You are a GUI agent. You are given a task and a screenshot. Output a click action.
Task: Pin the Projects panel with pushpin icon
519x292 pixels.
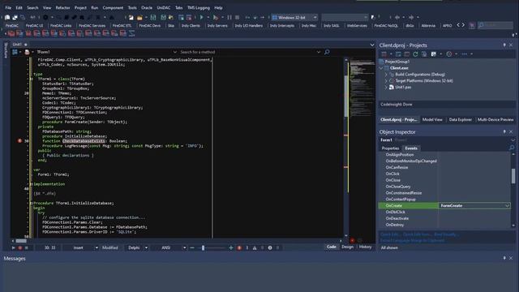[504, 45]
